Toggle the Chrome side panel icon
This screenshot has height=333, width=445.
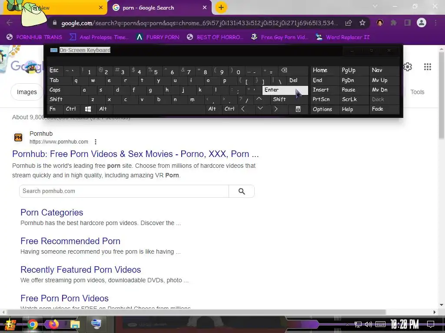tap(408, 23)
